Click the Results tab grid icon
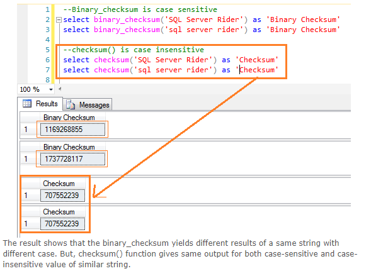 27,104
